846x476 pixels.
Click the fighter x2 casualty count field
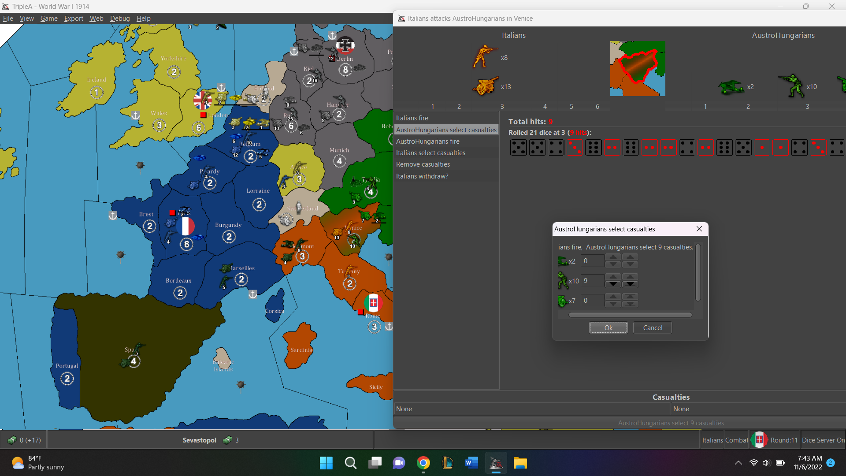(x=592, y=261)
